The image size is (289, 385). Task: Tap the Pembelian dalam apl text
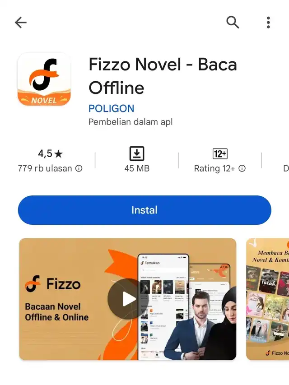pyautogui.click(x=131, y=122)
